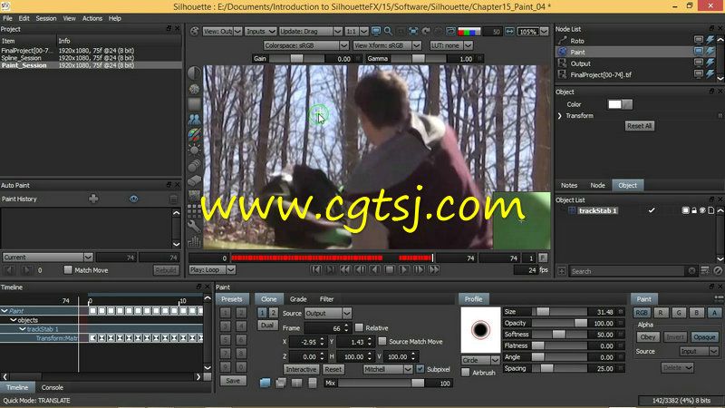Select the Color brush palette icon
Viewport: 725px width, 408px height.
[194, 134]
